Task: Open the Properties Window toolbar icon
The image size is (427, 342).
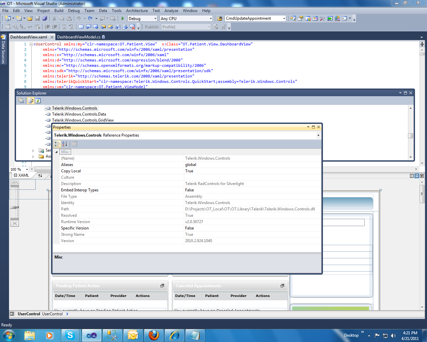Action: pos(301,18)
